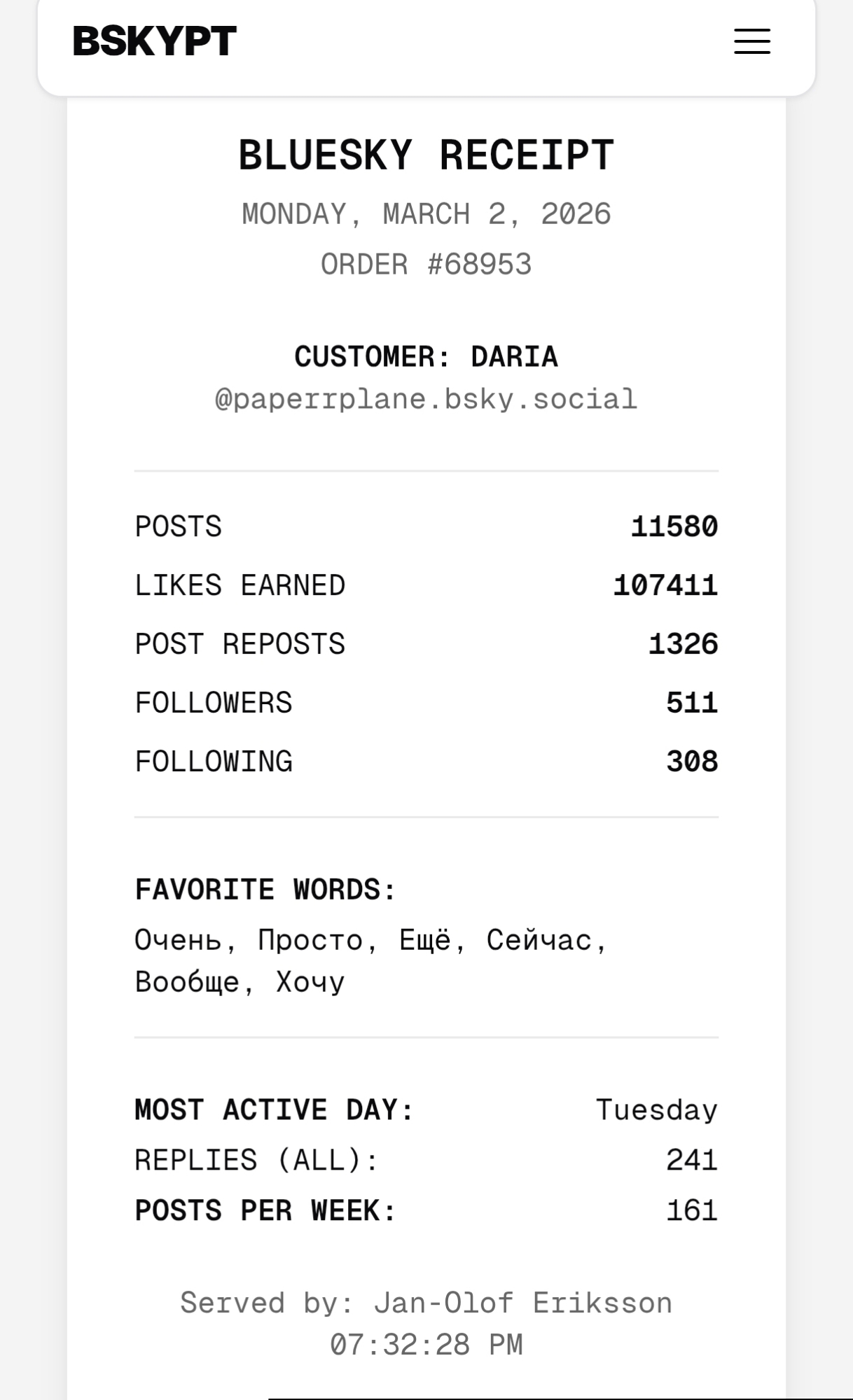Screen dimensions: 853x1400
Task: Select the @paperrplane.bsky.social handle
Action: [426, 400]
